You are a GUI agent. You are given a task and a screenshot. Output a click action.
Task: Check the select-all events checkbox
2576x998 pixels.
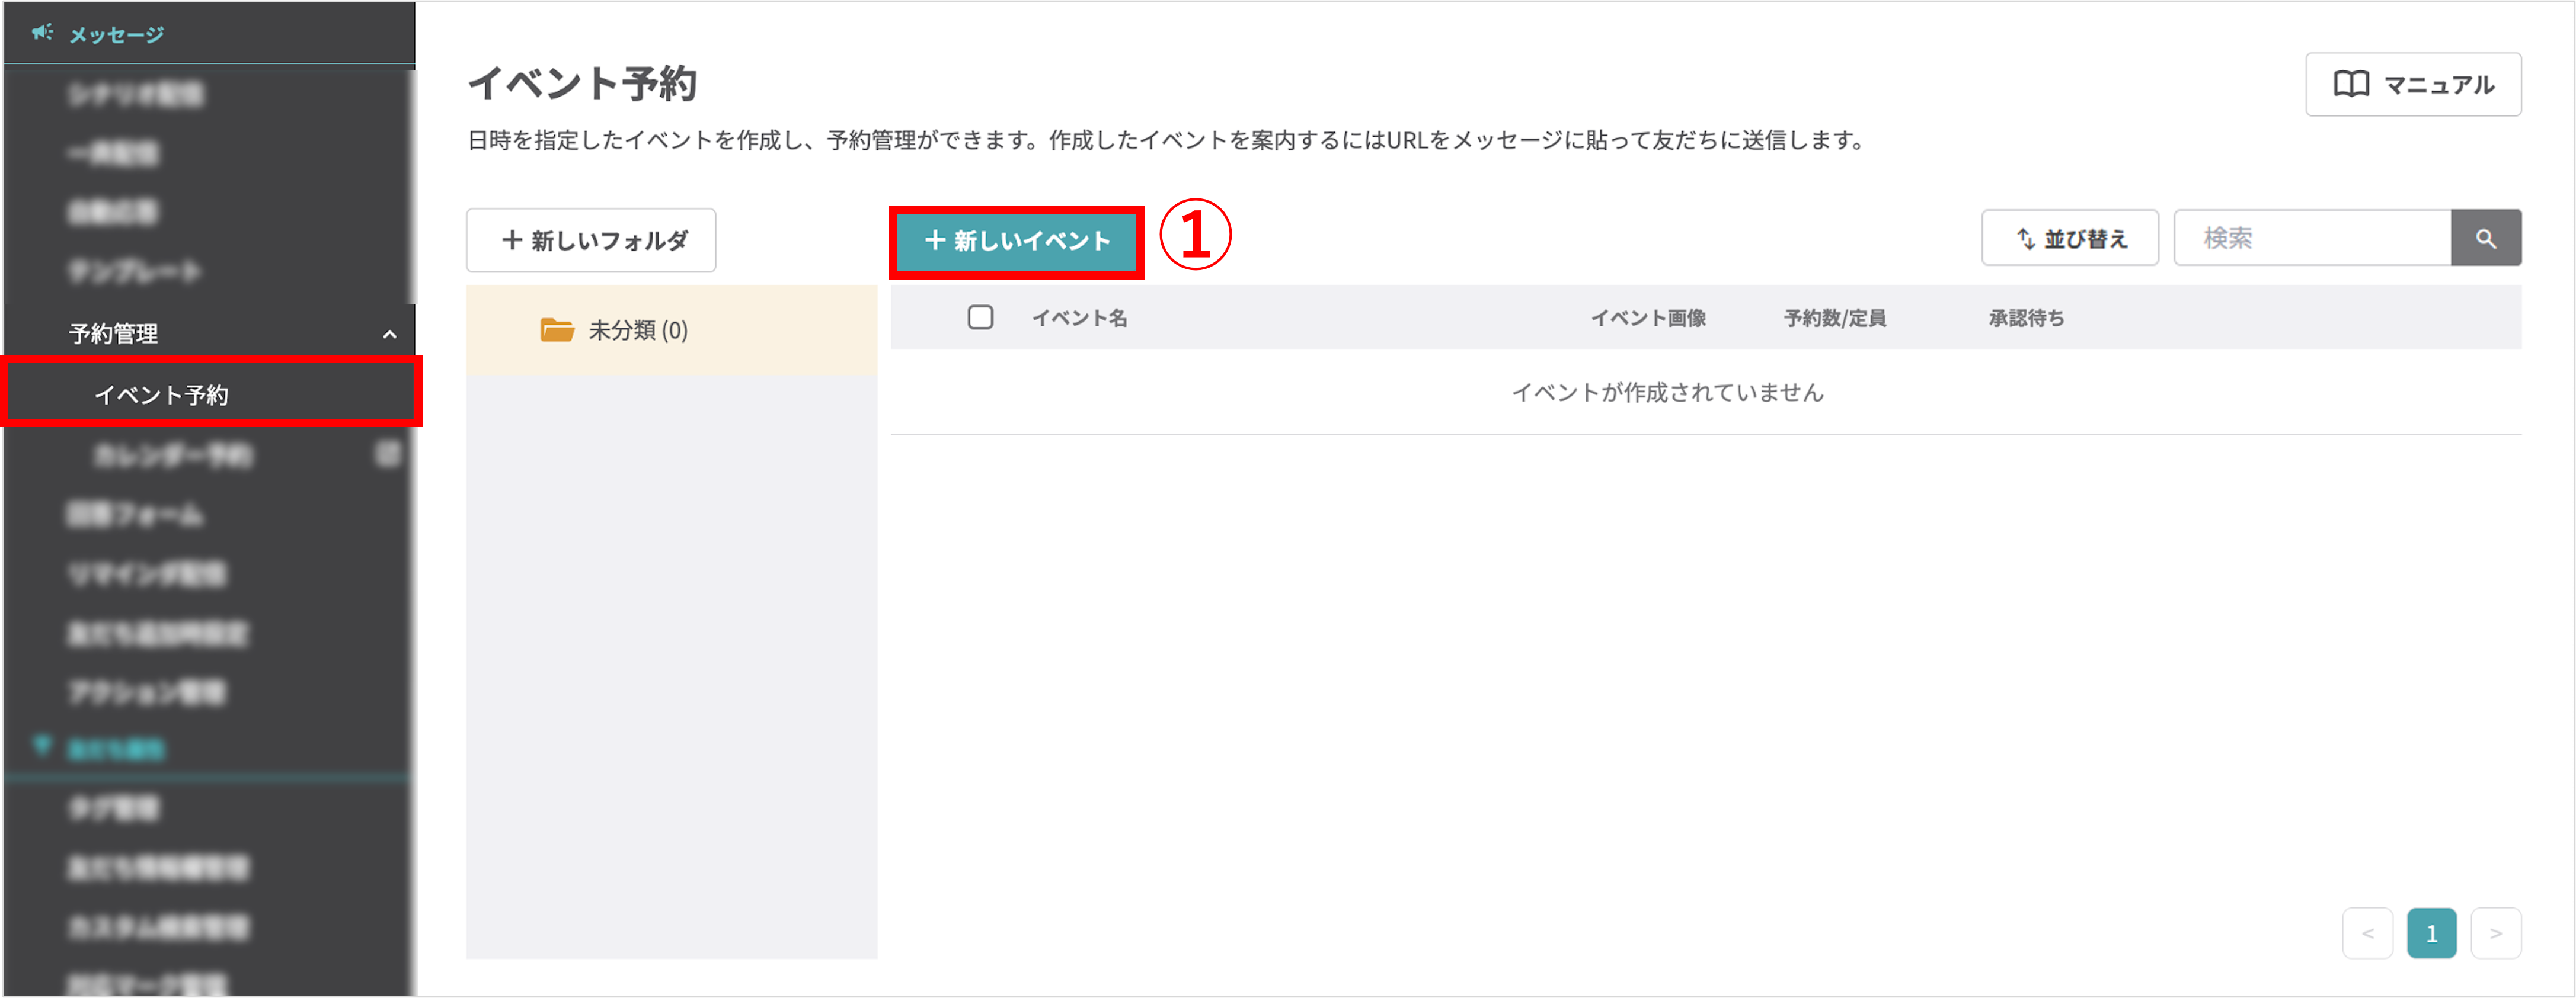pos(981,317)
